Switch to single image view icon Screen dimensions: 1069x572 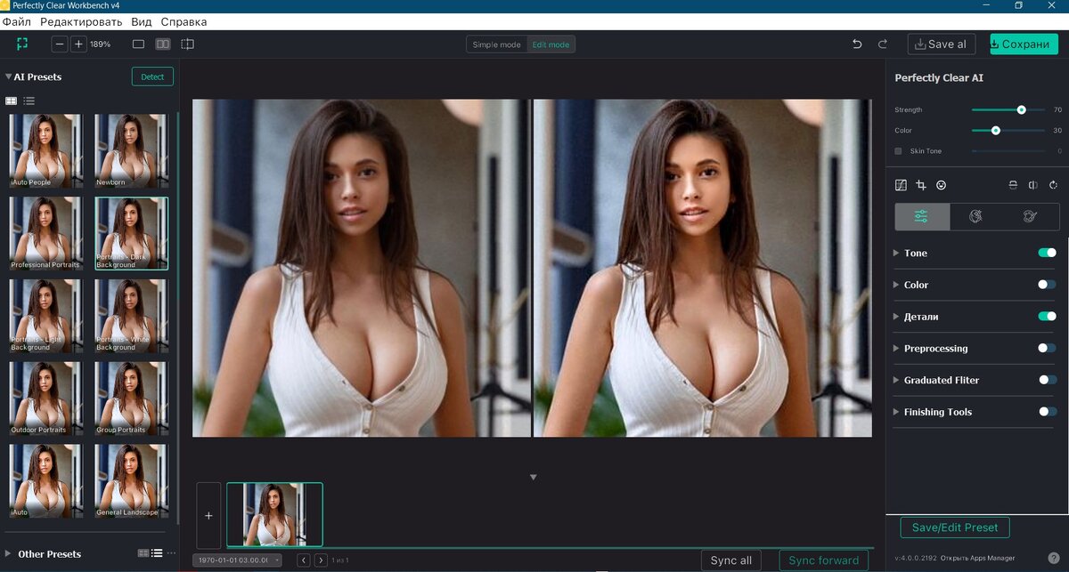pos(138,44)
